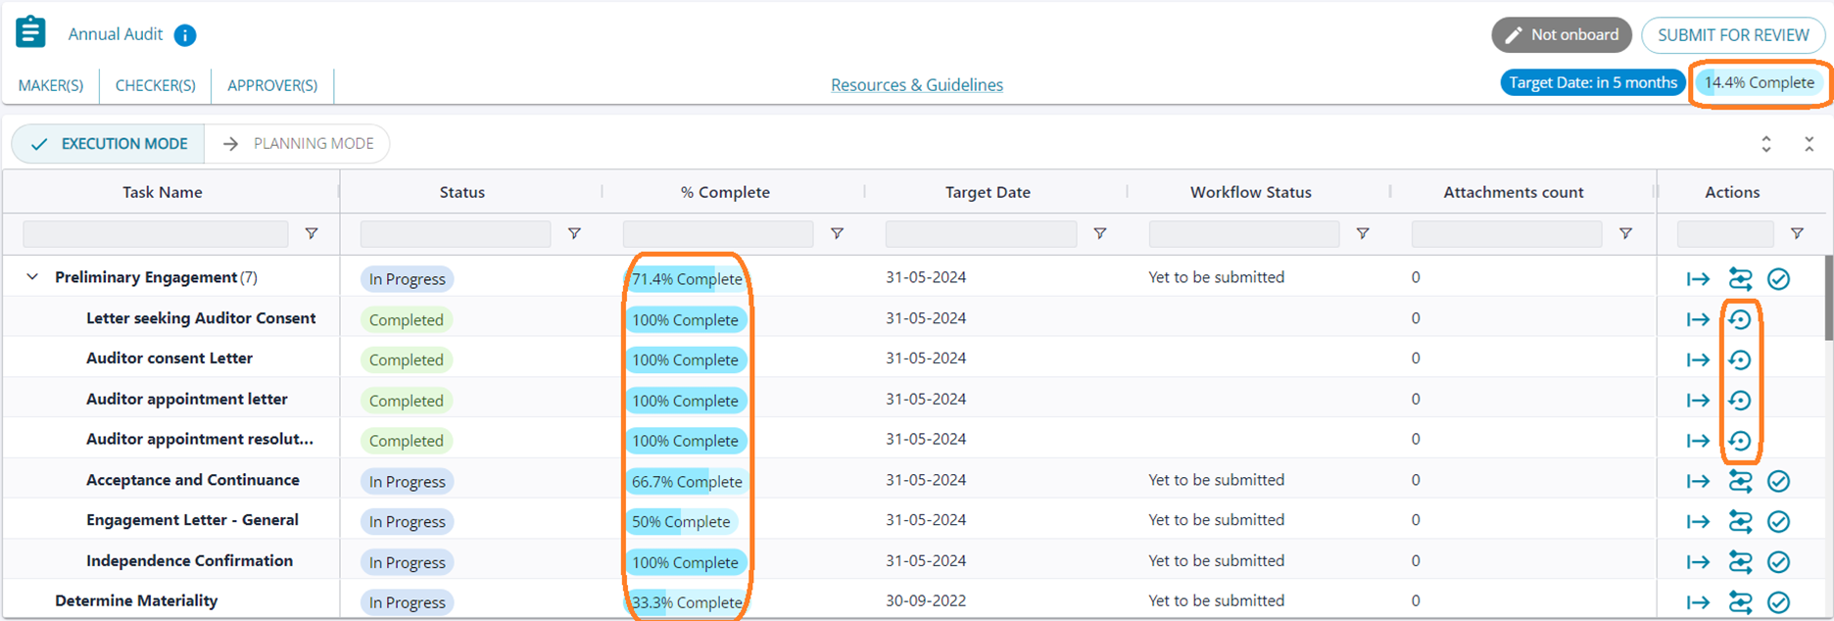Screen dimensions: 1834x621
Task: Switch to Execution Mode
Action: tap(108, 144)
